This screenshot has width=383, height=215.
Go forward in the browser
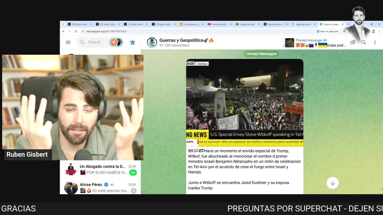point(69,31)
